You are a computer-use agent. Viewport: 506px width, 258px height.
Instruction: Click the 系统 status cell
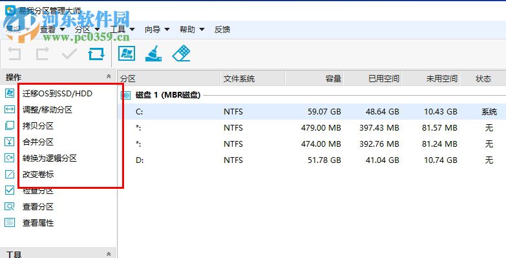(489, 112)
